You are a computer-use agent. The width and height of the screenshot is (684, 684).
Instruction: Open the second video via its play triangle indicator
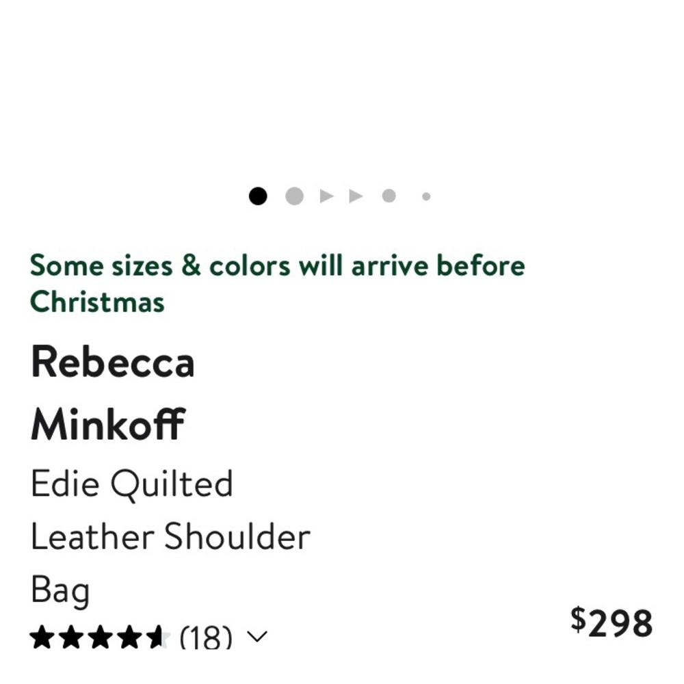(x=356, y=196)
